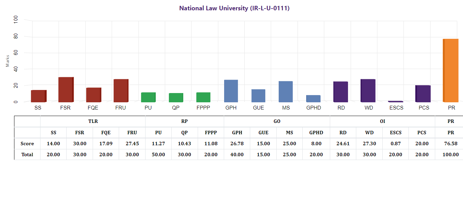Click the 76.58 score cell
Screen dimensions: 463x206
click(x=451, y=144)
